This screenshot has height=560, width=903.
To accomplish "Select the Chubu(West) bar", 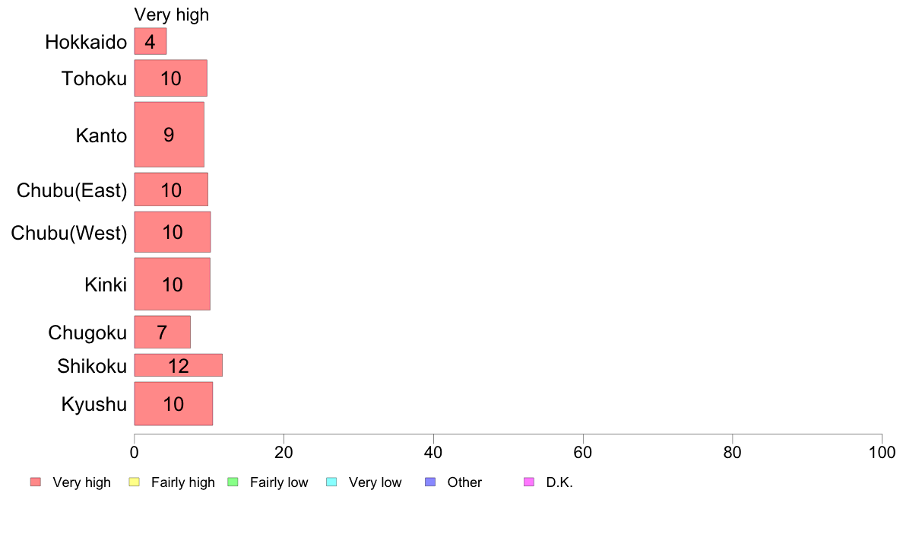I will 173,232.
